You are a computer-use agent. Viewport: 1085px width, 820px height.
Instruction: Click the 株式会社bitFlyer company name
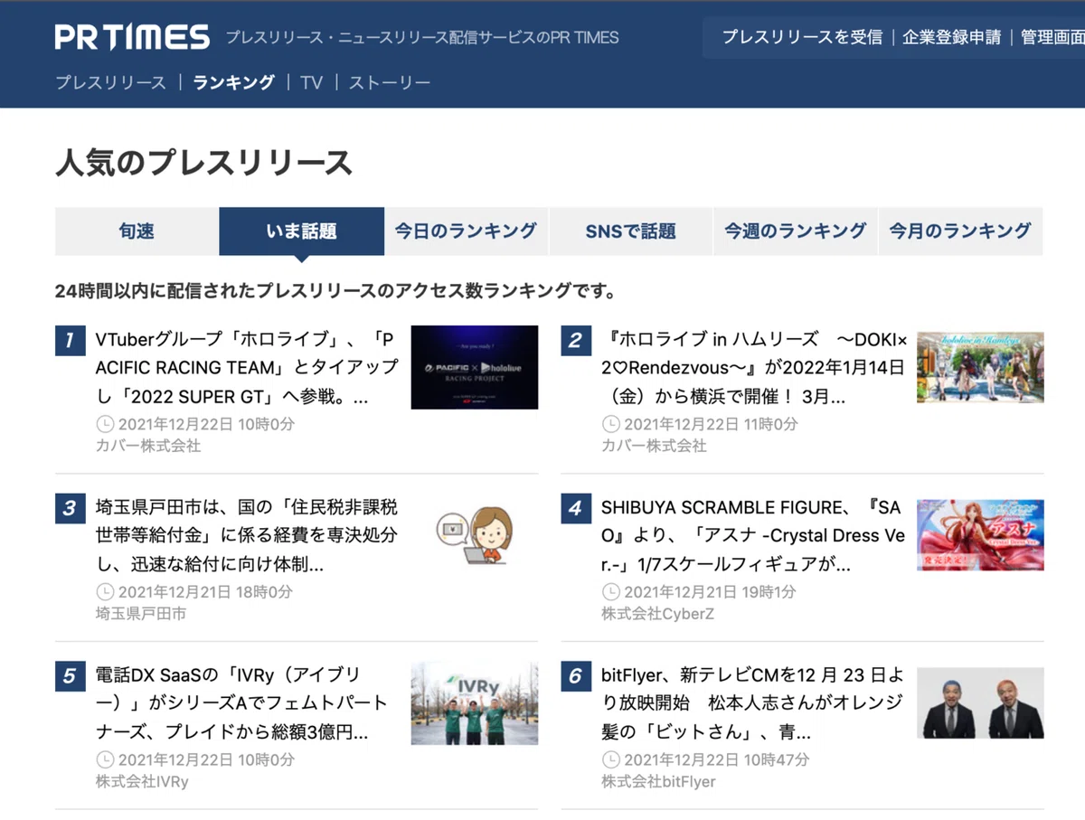(658, 782)
